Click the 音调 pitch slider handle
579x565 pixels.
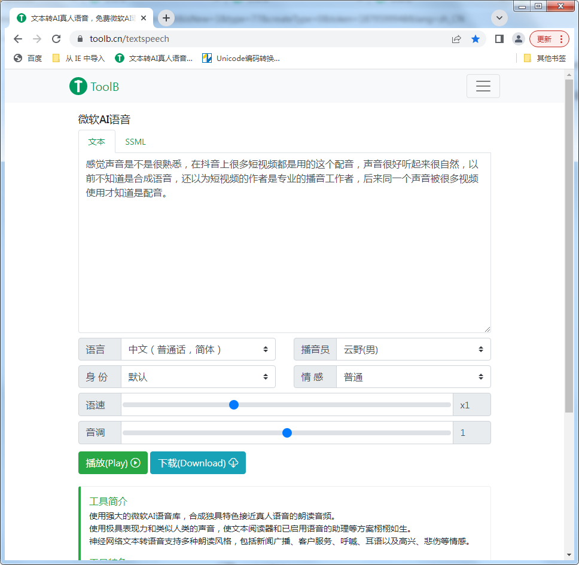[x=287, y=432]
